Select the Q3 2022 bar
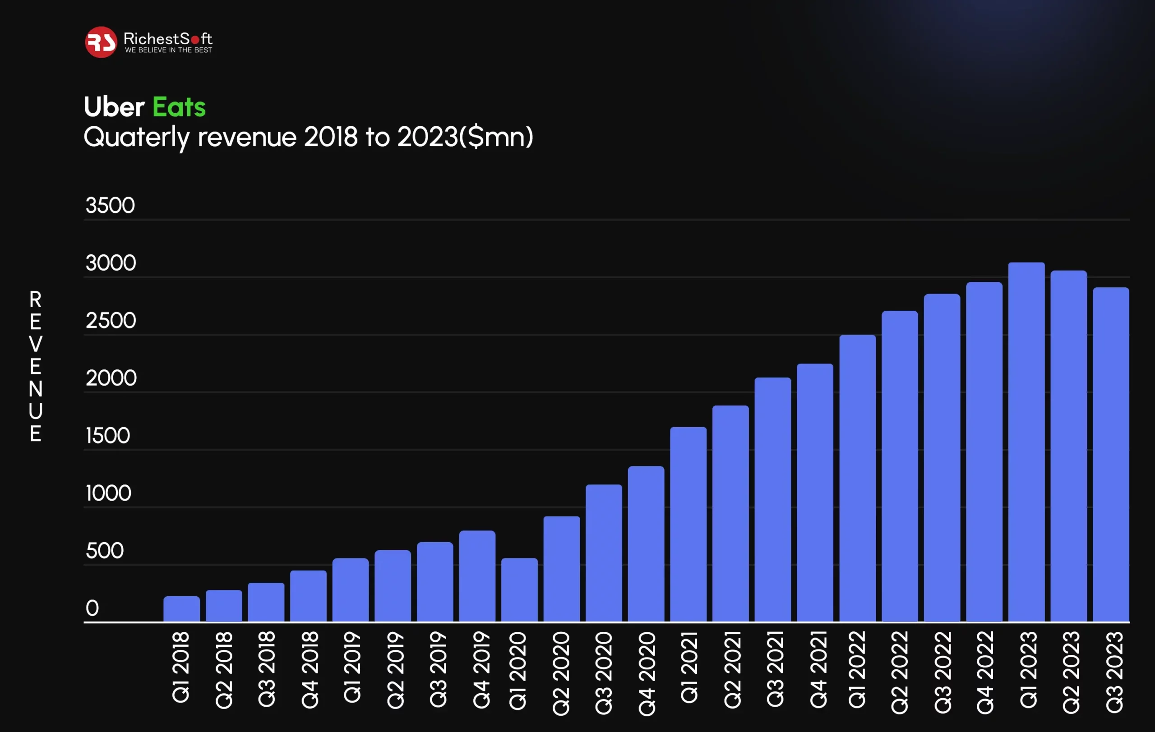The image size is (1155, 732). [x=942, y=458]
